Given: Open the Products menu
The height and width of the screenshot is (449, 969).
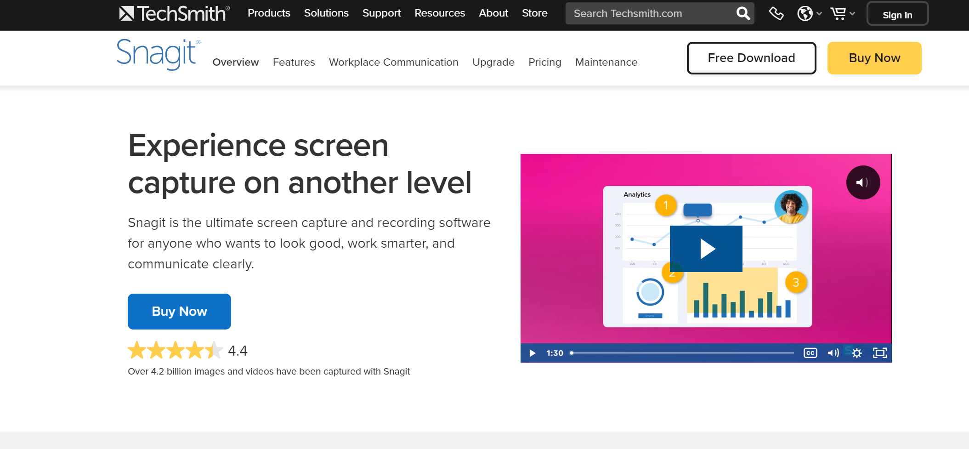Looking at the screenshot, I should pos(269,13).
